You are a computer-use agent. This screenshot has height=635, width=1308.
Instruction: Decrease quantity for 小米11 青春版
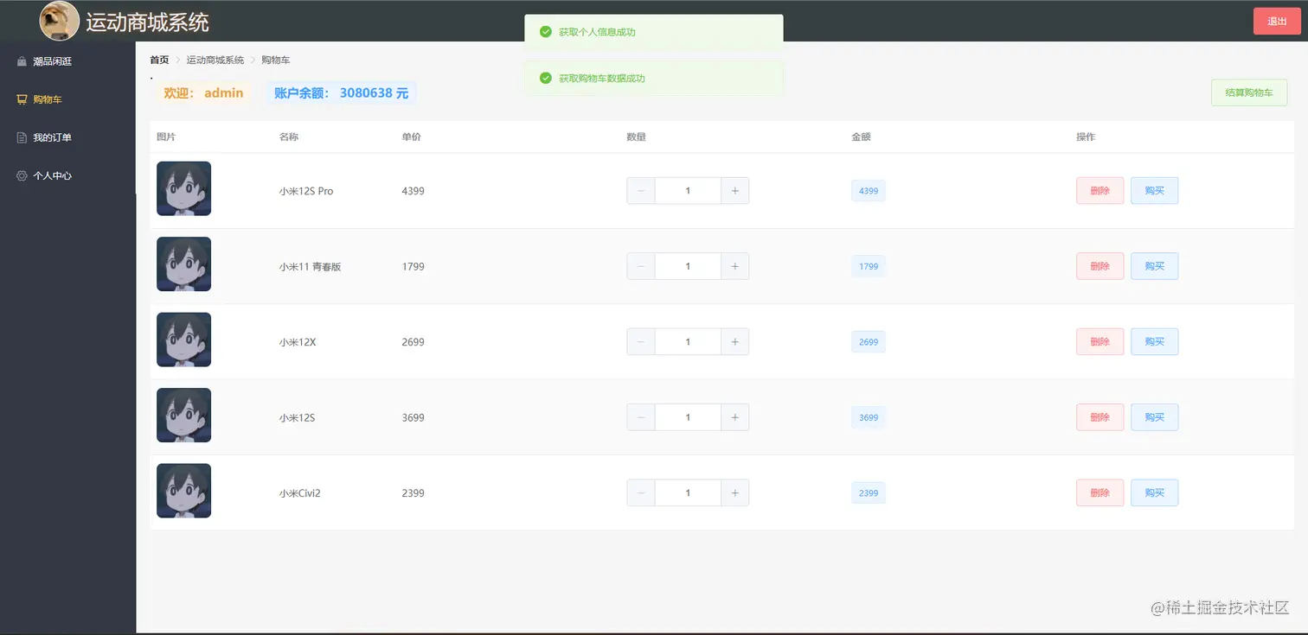[641, 266]
